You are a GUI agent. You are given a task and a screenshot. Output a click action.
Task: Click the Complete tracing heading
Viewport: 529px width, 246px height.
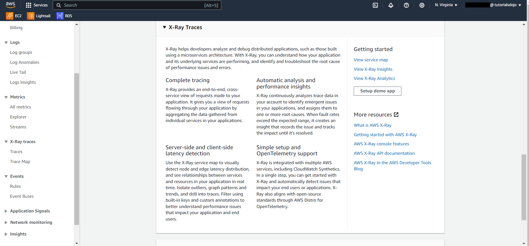[x=188, y=80]
